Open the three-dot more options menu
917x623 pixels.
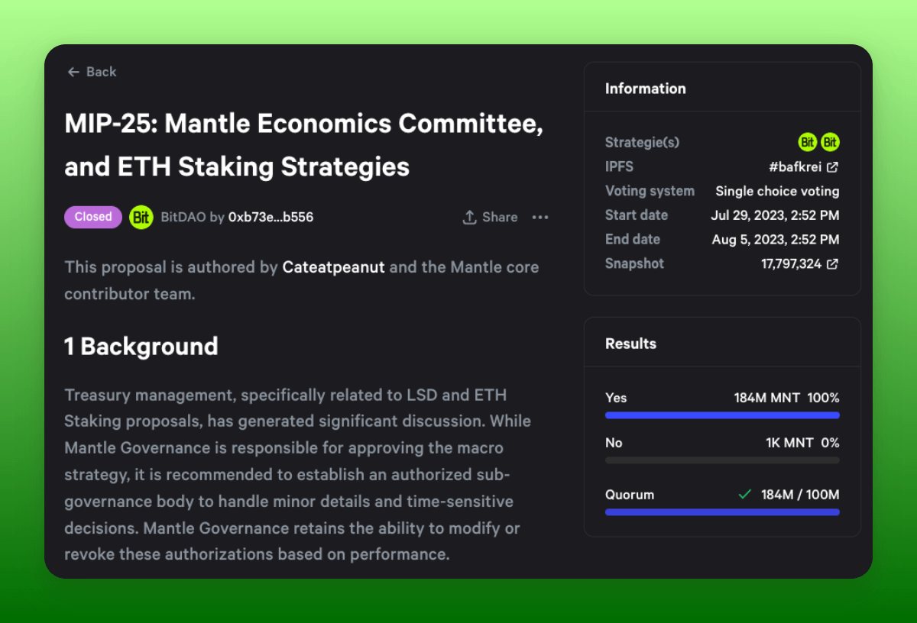[x=540, y=218]
